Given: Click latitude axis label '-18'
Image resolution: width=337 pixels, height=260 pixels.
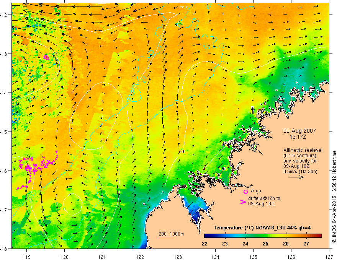Looking at the screenshot, I should (4, 249).
